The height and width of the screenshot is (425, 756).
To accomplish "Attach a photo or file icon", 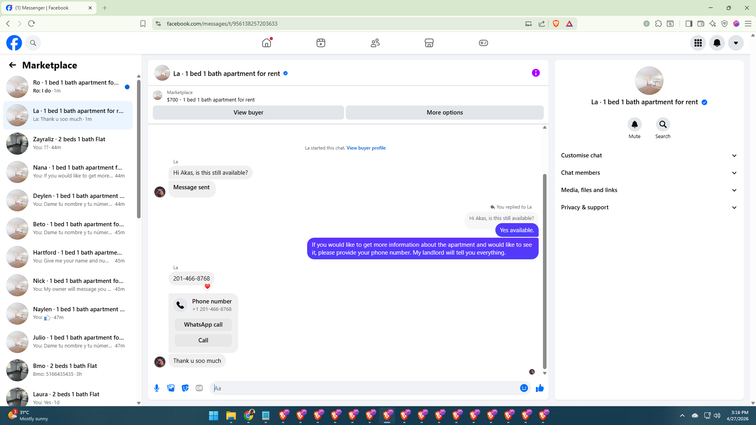I will (171, 388).
